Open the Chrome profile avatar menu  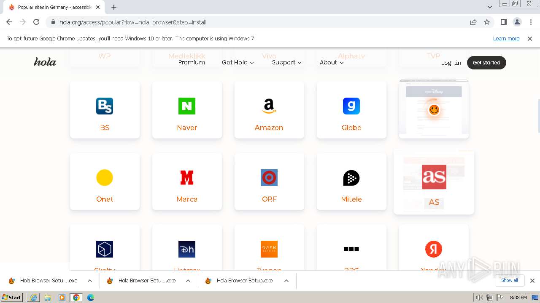(517, 22)
